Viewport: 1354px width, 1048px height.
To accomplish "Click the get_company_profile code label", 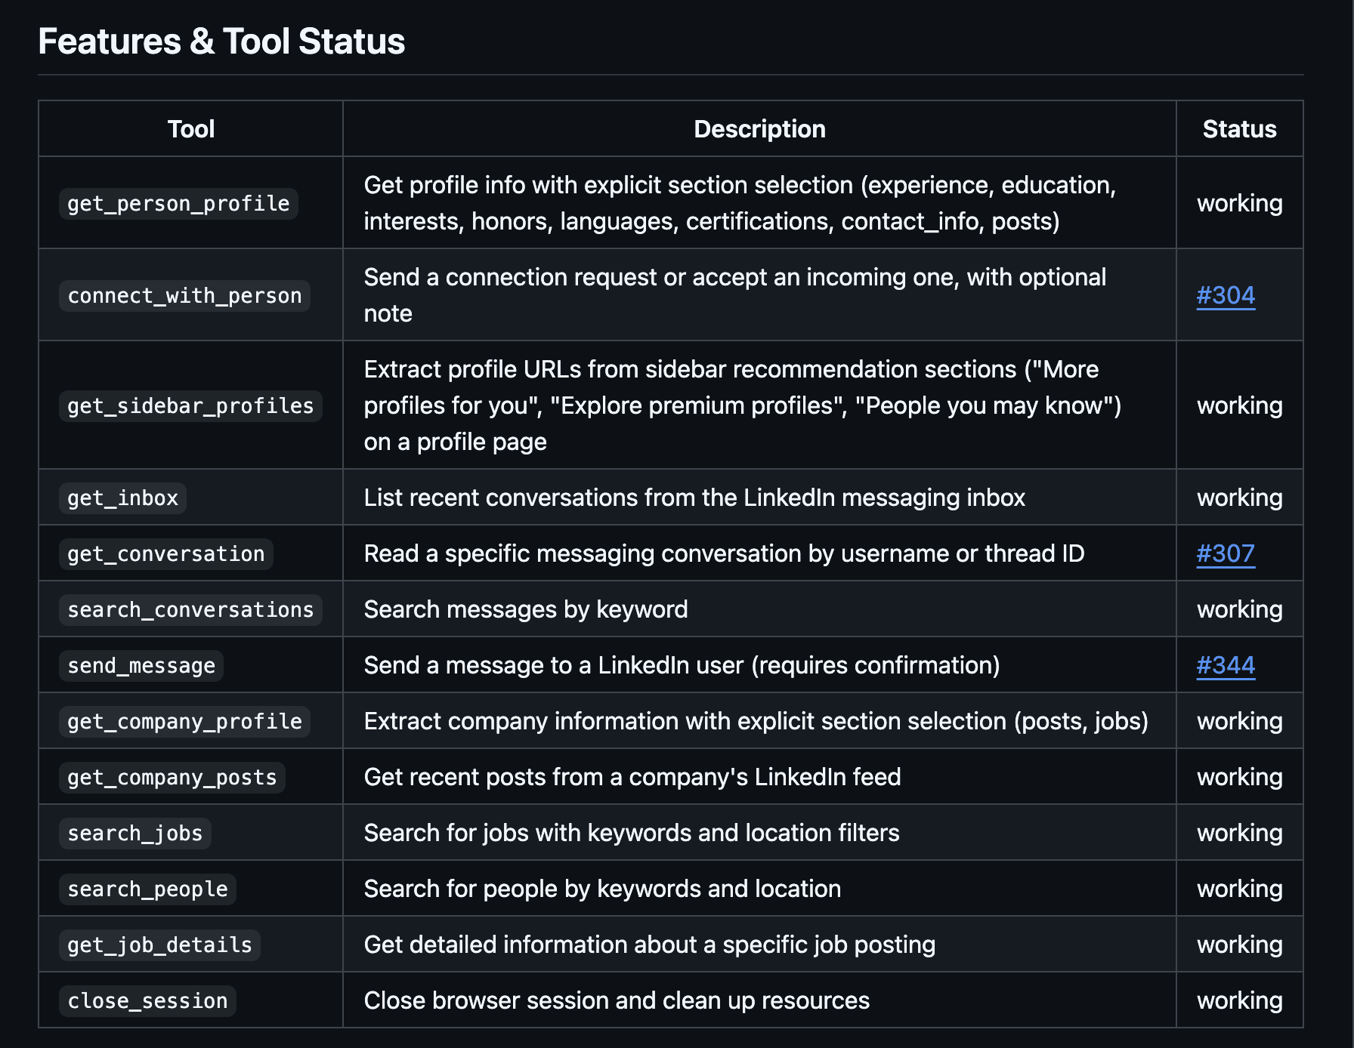I will (x=184, y=722).
